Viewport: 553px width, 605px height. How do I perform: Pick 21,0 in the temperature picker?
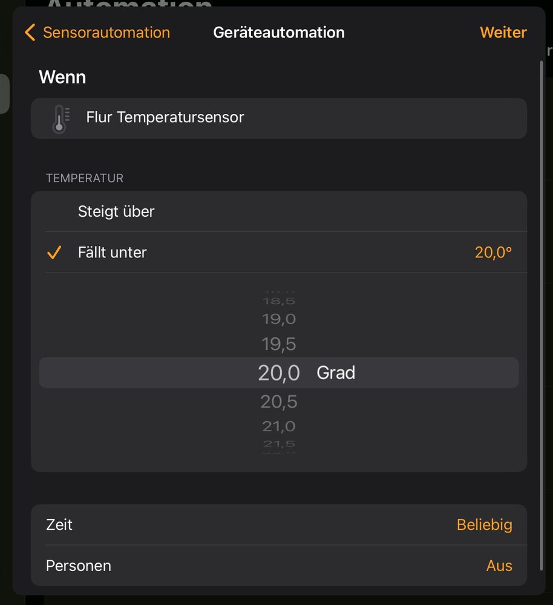(x=279, y=426)
